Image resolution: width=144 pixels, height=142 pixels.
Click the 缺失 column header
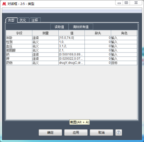98,33
